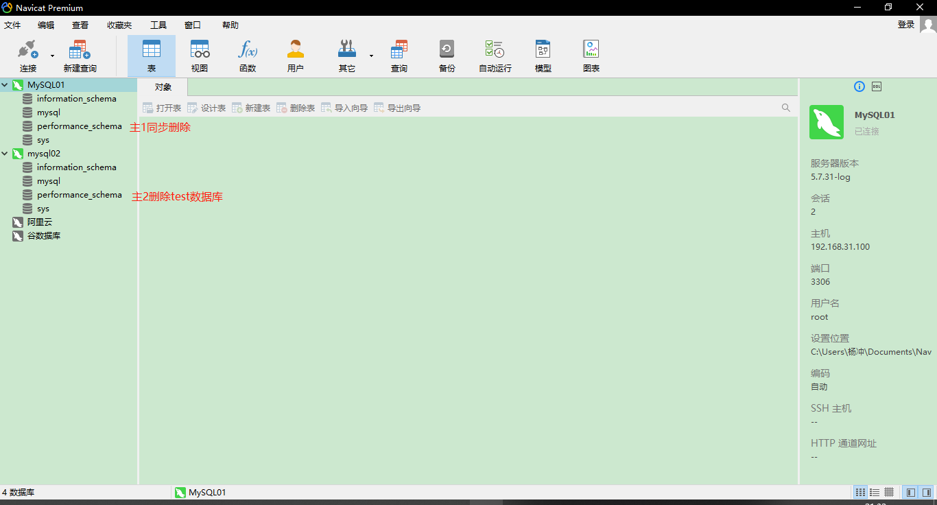This screenshot has width=937, height=505.
Task: Click the user avatar icon beside 登录
Action: tap(928, 25)
